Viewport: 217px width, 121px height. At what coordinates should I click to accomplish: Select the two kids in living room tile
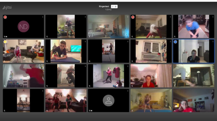[23, 51]
